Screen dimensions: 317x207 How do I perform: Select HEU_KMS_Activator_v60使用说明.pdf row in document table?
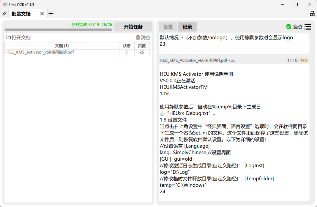77,52
